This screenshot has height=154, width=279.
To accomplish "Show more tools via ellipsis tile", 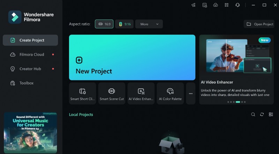I will 191,94.
